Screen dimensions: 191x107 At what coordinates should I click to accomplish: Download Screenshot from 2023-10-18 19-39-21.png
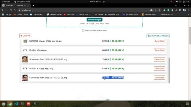pos(159,59)
